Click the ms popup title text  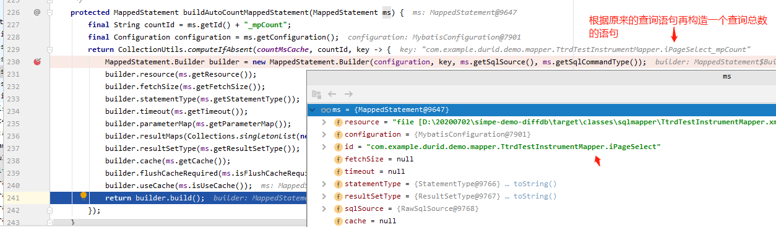coord(727,77)
